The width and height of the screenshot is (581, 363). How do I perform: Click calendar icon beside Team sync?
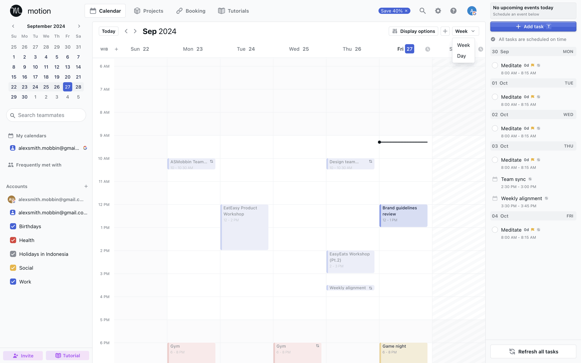(x=495, y=179)
